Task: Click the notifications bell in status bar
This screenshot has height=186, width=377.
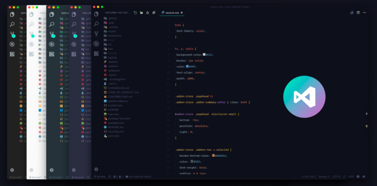Action: 364,177
